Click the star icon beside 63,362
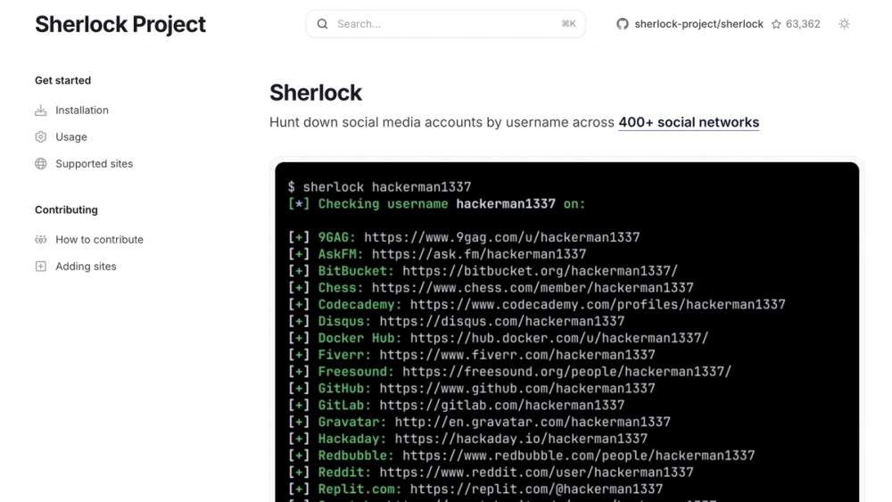Screen dimensions: 892x502 pos(776,24)
